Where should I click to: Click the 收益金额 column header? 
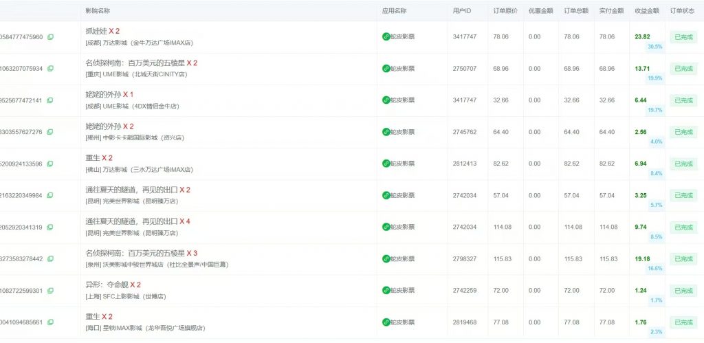pyautogui.click(x=647, y=11)
